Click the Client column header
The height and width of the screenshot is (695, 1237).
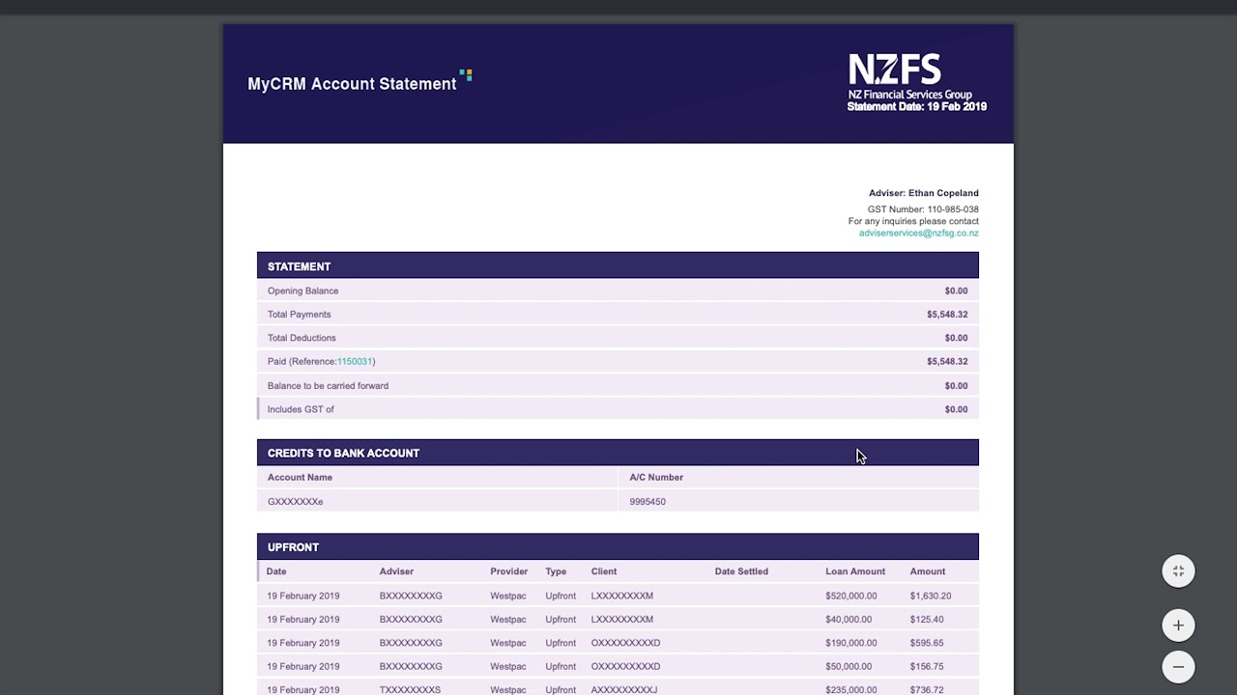coord(604,571)
